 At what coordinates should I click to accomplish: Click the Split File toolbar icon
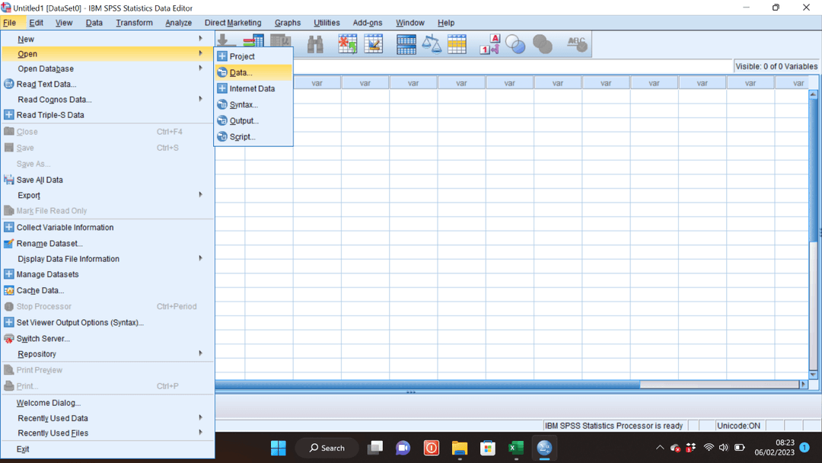pos(406,45)
